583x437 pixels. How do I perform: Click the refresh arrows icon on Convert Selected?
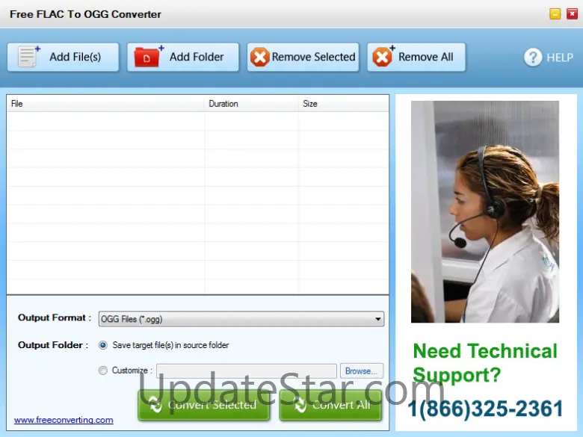[x=155, y=405]
